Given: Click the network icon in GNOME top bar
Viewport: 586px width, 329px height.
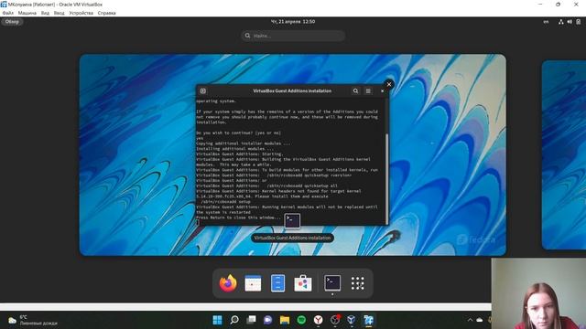Looking at the screenshot, I should pos(561,22).
